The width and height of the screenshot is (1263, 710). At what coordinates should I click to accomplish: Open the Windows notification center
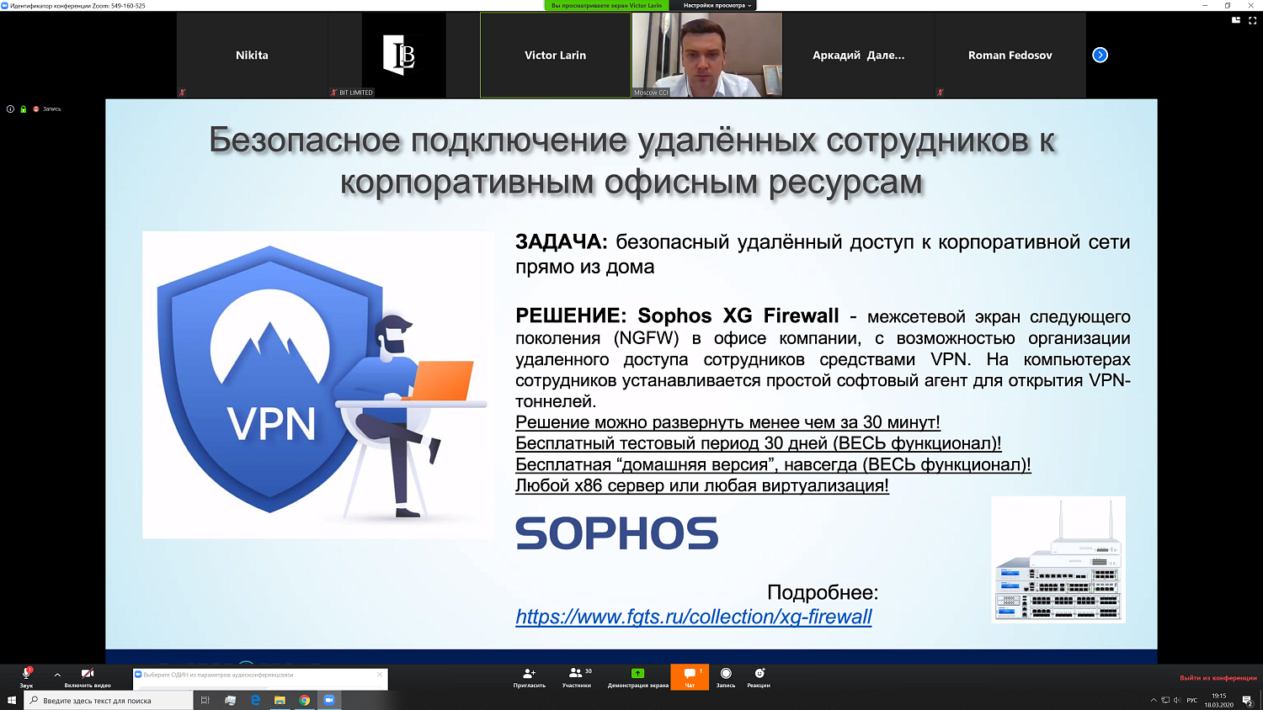click(x=1248, y=700)
